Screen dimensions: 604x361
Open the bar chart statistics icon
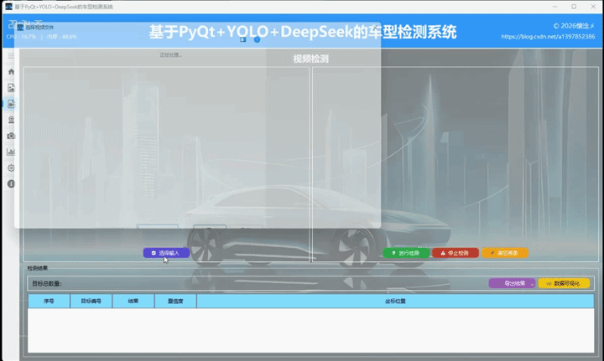pyautogui.click(x=11, y=152)
